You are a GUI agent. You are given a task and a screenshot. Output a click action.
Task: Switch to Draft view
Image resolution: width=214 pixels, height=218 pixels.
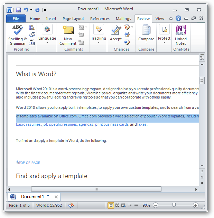[136, 205]
